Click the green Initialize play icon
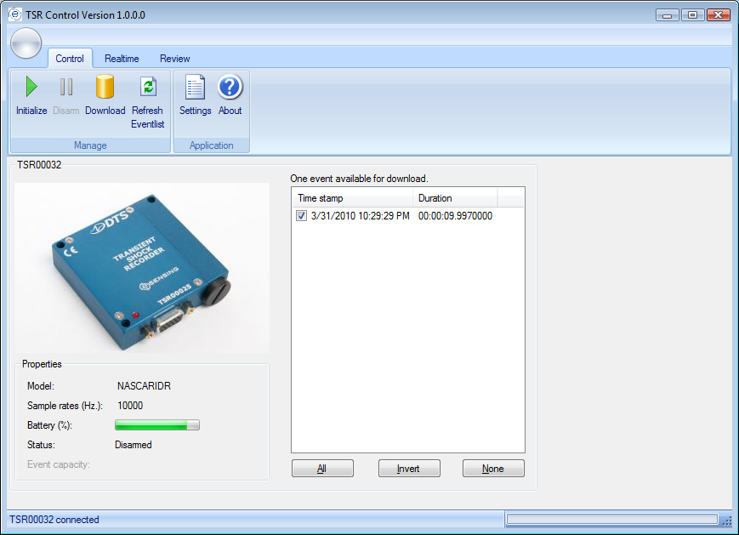Screen dimensions: 739x535 tap(31, 87)
